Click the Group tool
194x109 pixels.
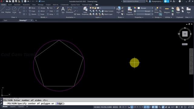click(x=156, y=10)
